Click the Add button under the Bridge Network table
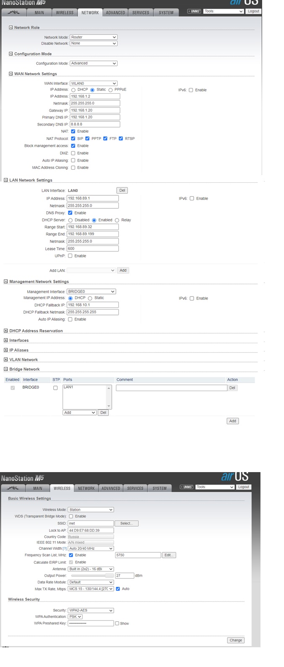284x667 pixels. click(233, 421)
